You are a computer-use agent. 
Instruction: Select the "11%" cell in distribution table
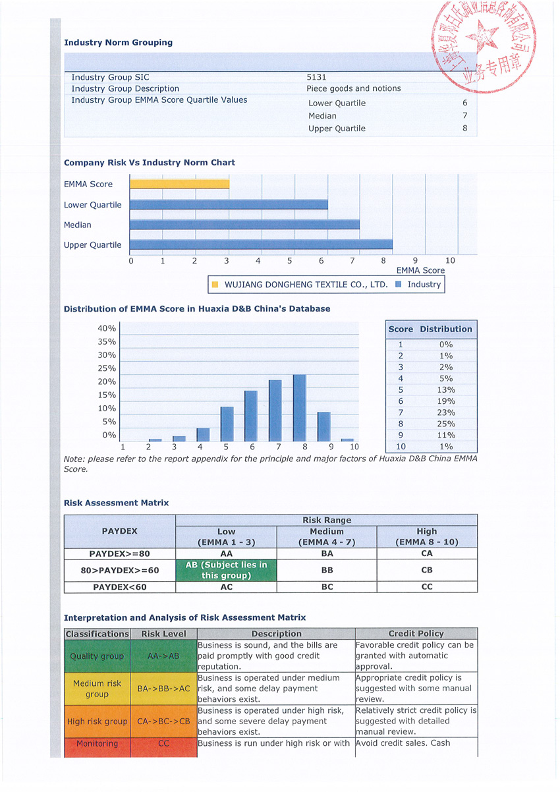pos(446,436)
